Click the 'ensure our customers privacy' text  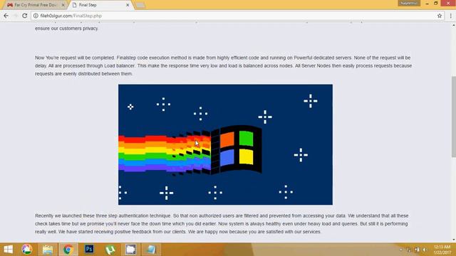[66, 28]
